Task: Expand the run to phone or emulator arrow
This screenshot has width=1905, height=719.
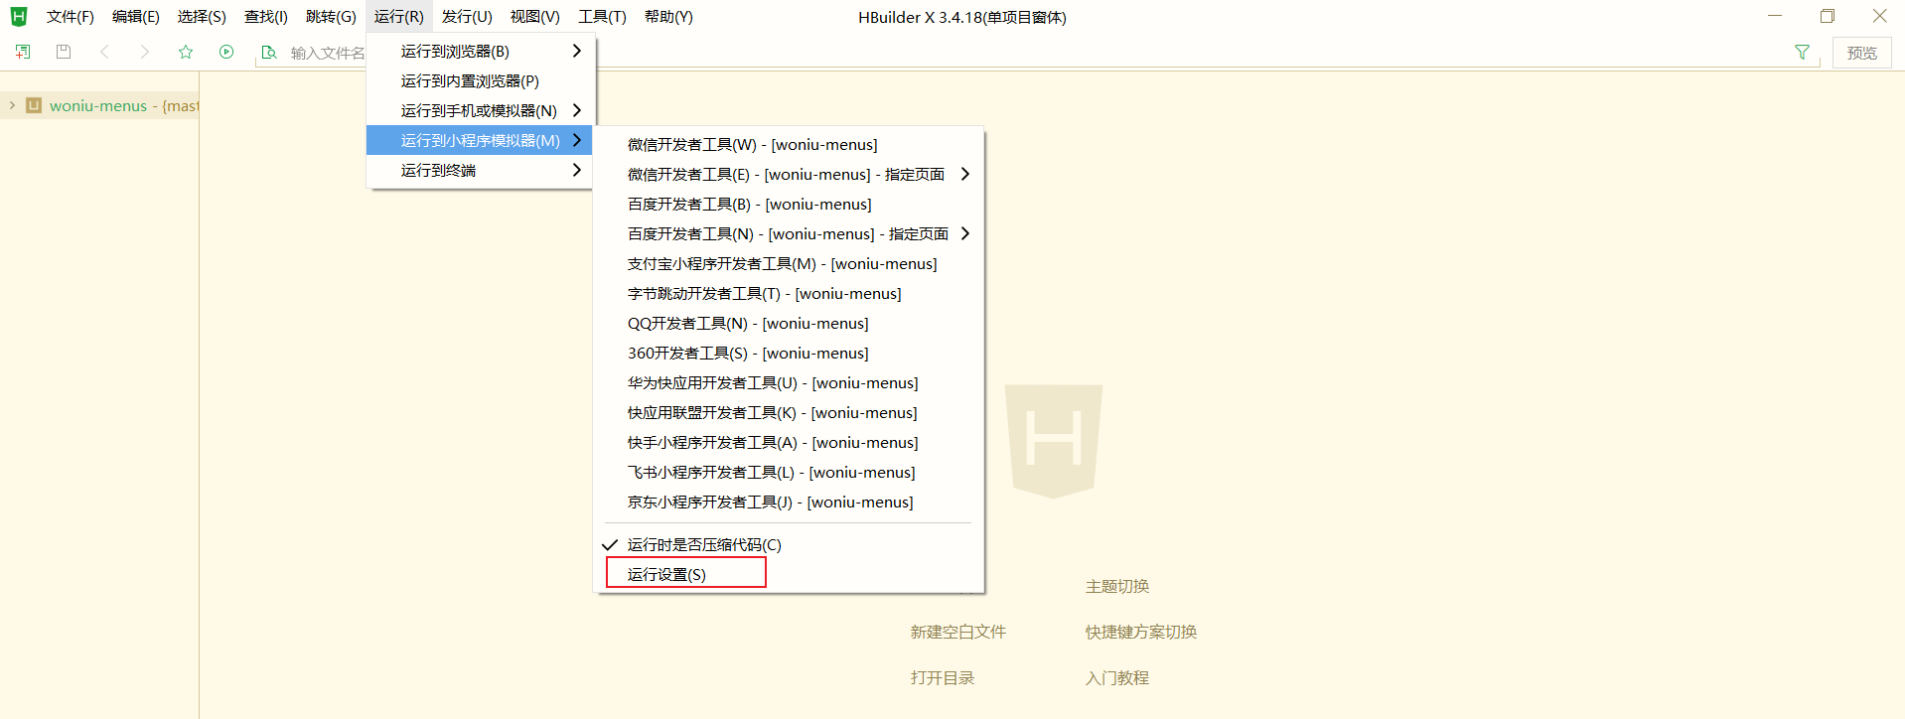Action: point(576,110)
